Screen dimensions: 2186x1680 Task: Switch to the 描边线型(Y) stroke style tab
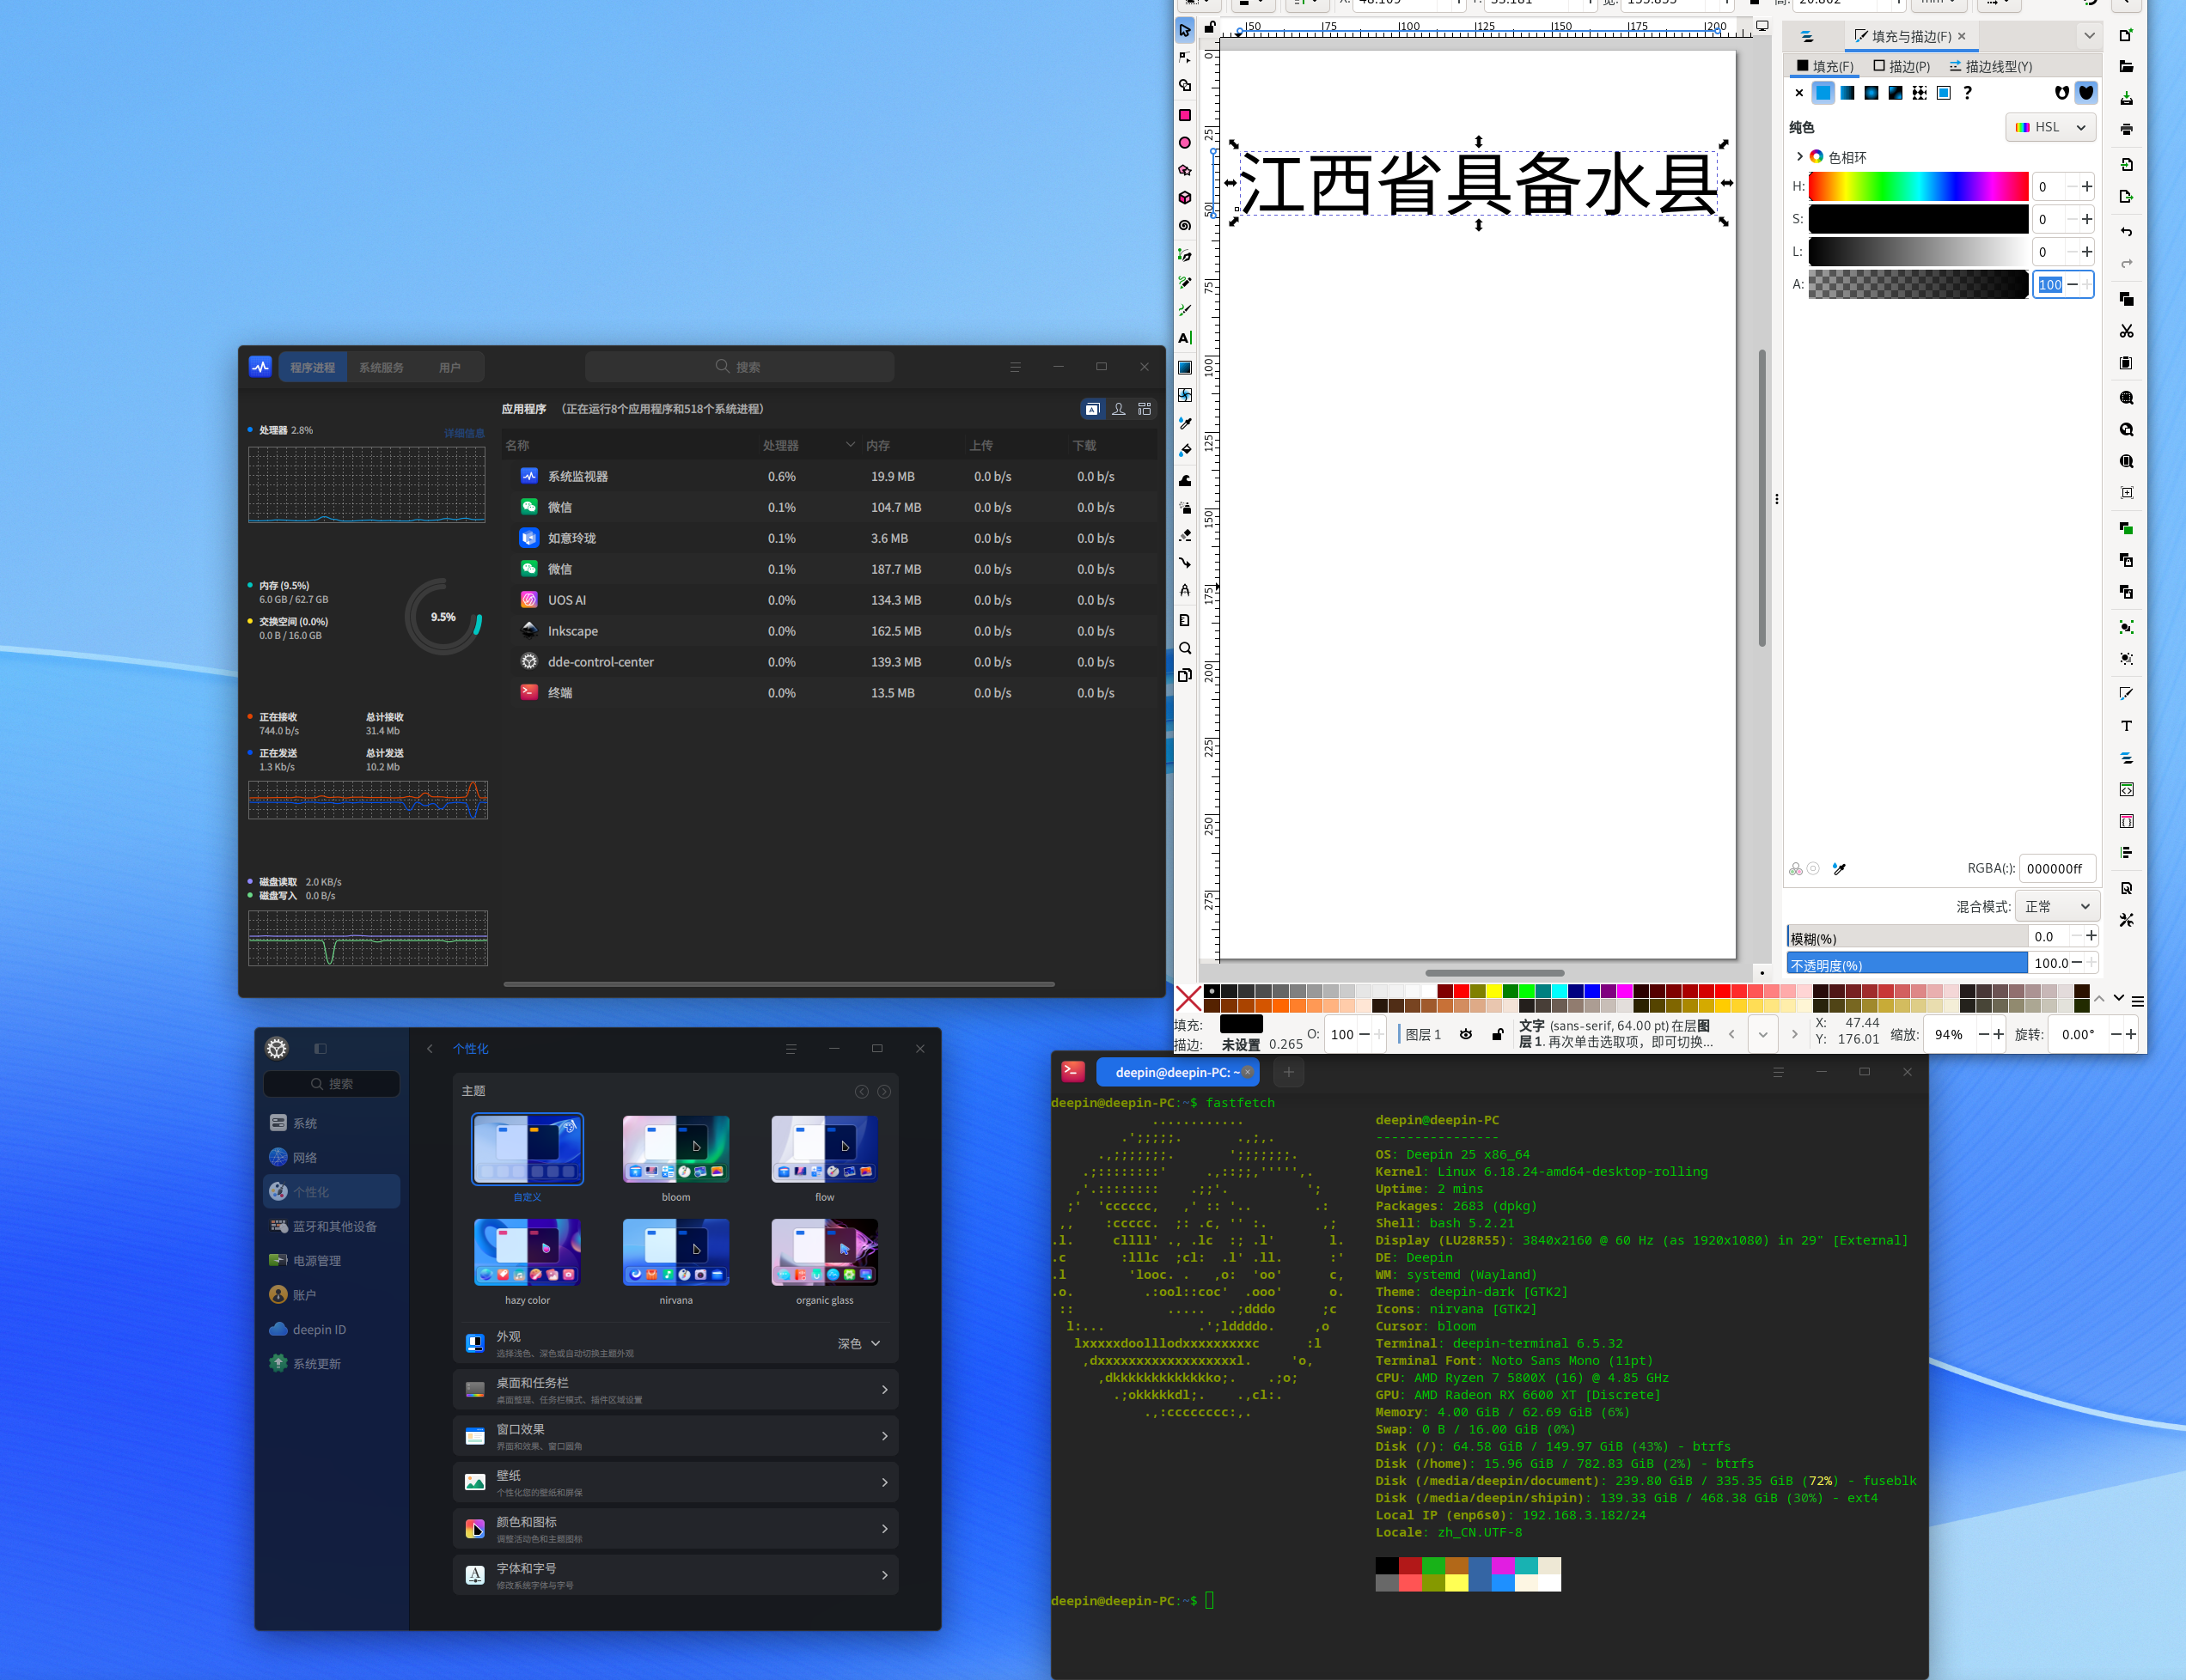pyautogui.click(x=1991, y=66)
